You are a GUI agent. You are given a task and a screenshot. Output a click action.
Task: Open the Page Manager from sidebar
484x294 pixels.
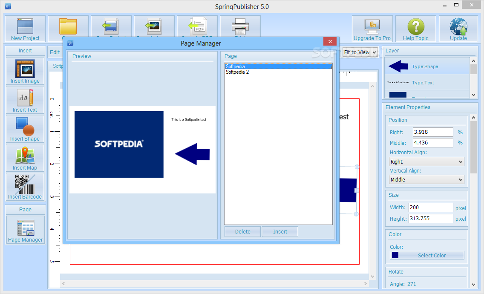pos(25,230)
